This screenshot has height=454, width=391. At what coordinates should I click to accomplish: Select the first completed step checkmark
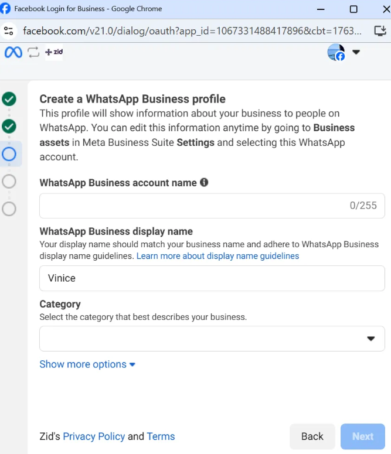pos(9,98)
